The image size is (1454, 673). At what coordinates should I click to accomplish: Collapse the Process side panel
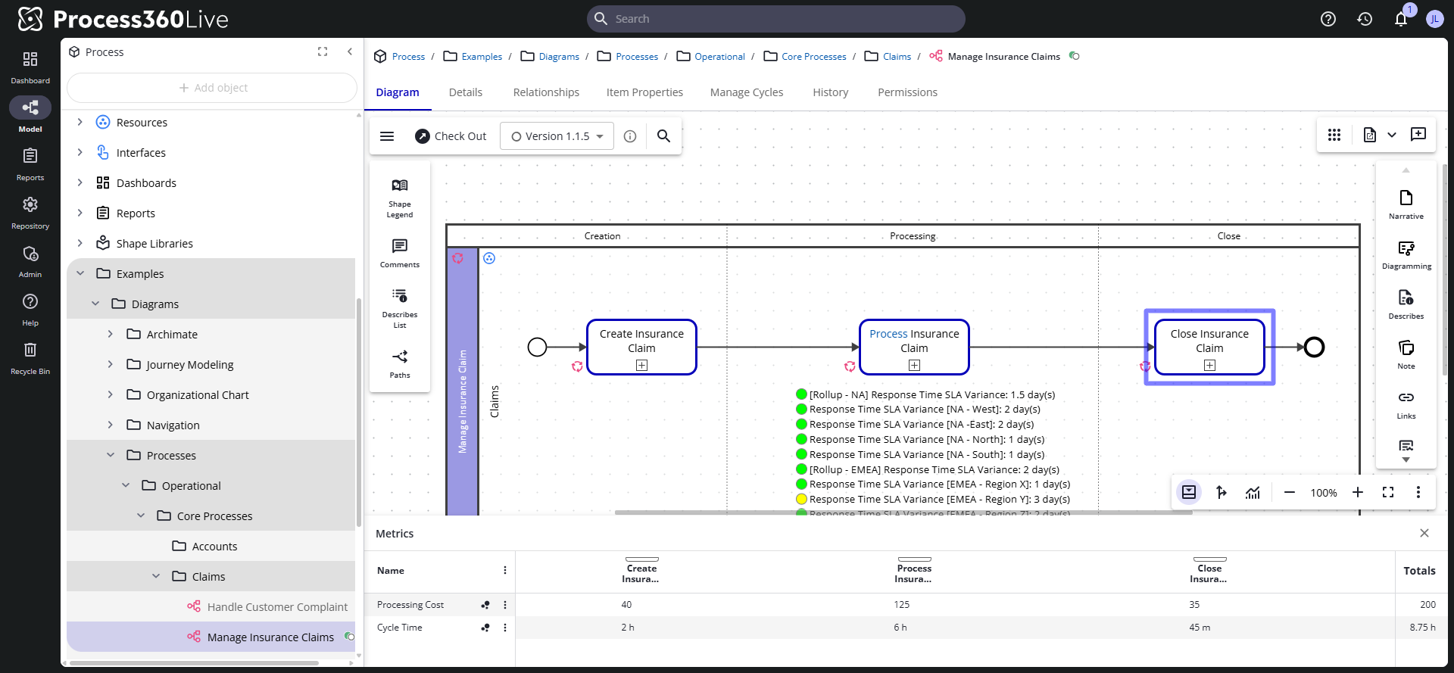point(350,51)
